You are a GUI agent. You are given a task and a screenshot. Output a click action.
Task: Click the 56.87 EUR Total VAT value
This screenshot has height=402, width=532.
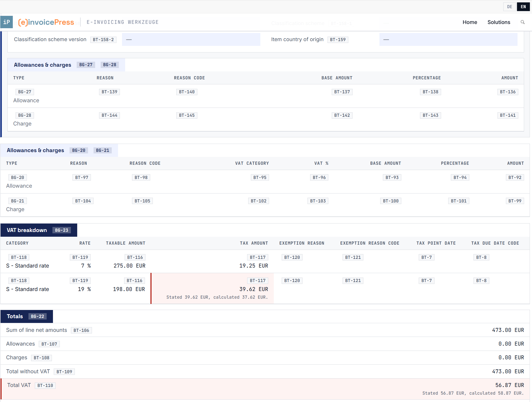510,385
